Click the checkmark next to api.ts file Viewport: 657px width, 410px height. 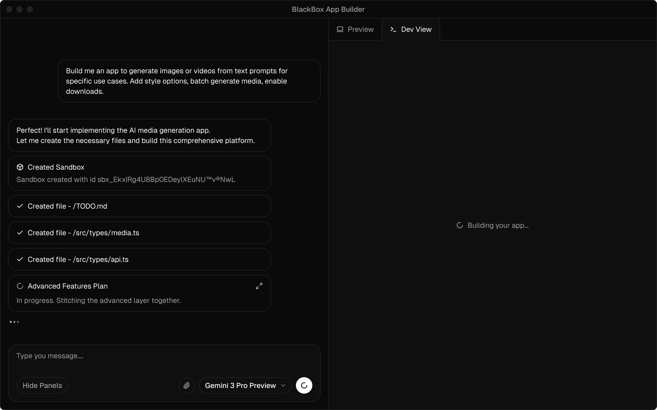coord(20,259)
